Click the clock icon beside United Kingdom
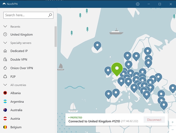 pos(5,34)
